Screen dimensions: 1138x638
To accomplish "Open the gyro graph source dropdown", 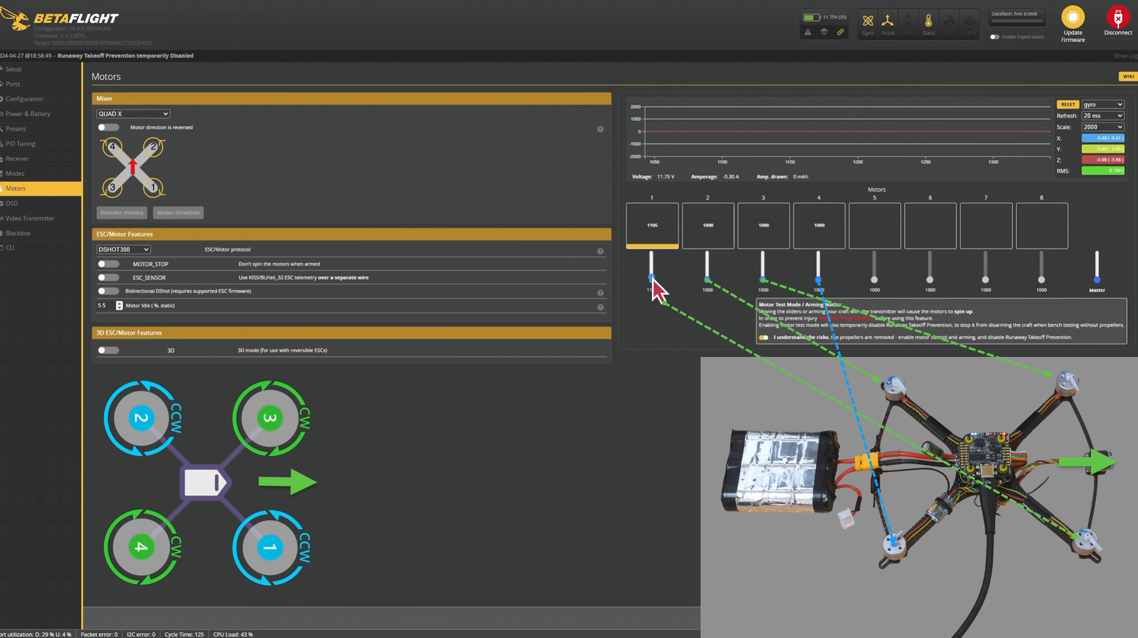I will point(1103,104).
